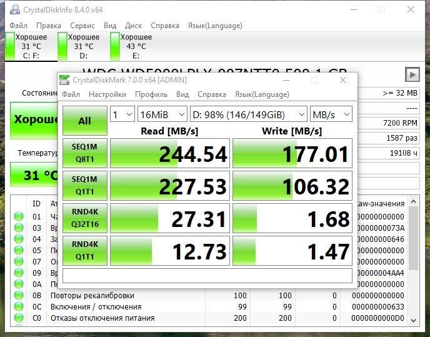
Task: Open CrystalDiskInfo Вид menu
Action: pyautogui.click(x=110, y=26)
